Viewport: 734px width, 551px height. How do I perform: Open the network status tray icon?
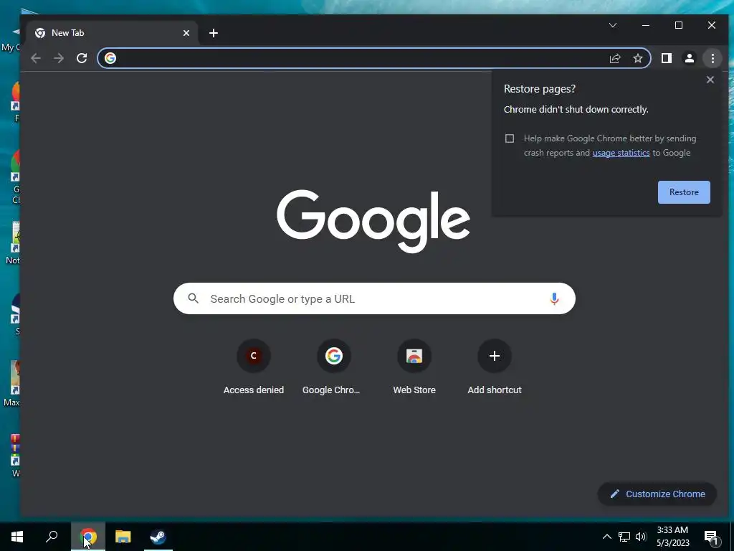click(624, 537)
